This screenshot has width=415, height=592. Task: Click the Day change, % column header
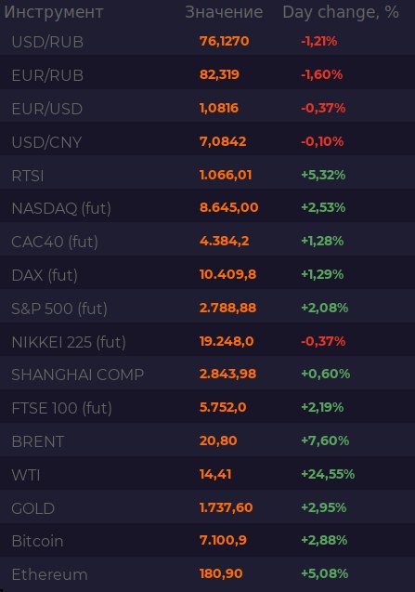click(341, 12)
